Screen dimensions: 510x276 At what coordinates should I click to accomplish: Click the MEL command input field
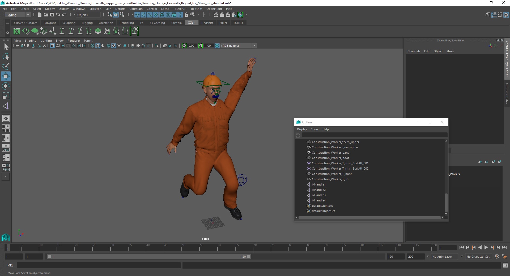click(99, 265)
